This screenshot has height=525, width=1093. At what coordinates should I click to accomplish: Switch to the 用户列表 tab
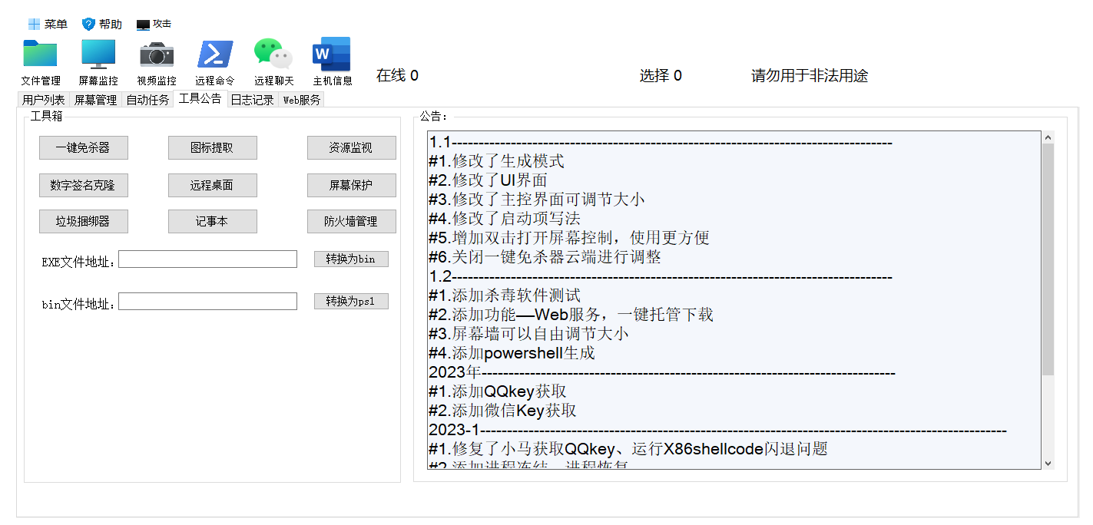tap(43, 100)
